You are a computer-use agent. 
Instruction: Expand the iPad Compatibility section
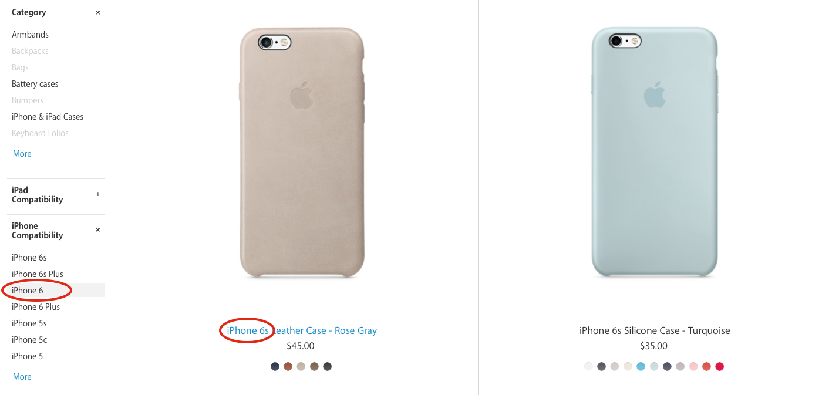pos(97,194)
